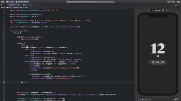Click the add editor split icon

(x=179, y=5)
